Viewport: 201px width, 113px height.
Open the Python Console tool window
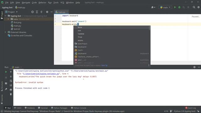click(79, 108)
